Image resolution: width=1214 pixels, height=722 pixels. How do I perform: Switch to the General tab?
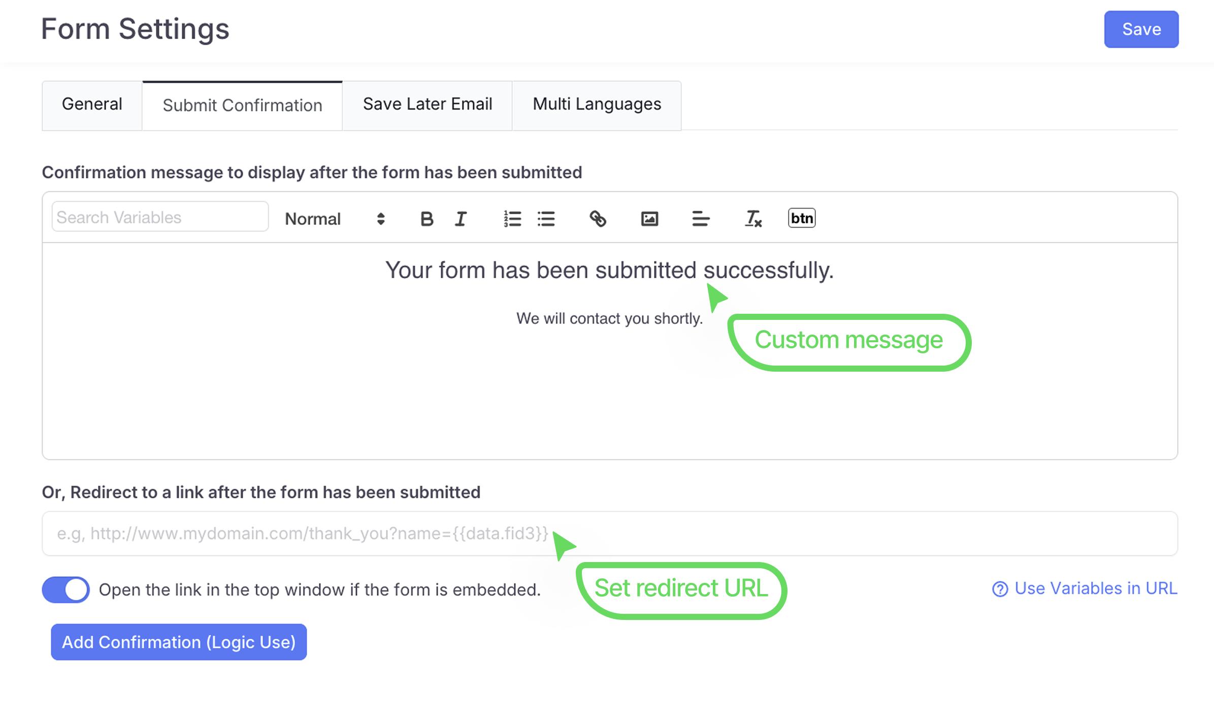point(92,105)
